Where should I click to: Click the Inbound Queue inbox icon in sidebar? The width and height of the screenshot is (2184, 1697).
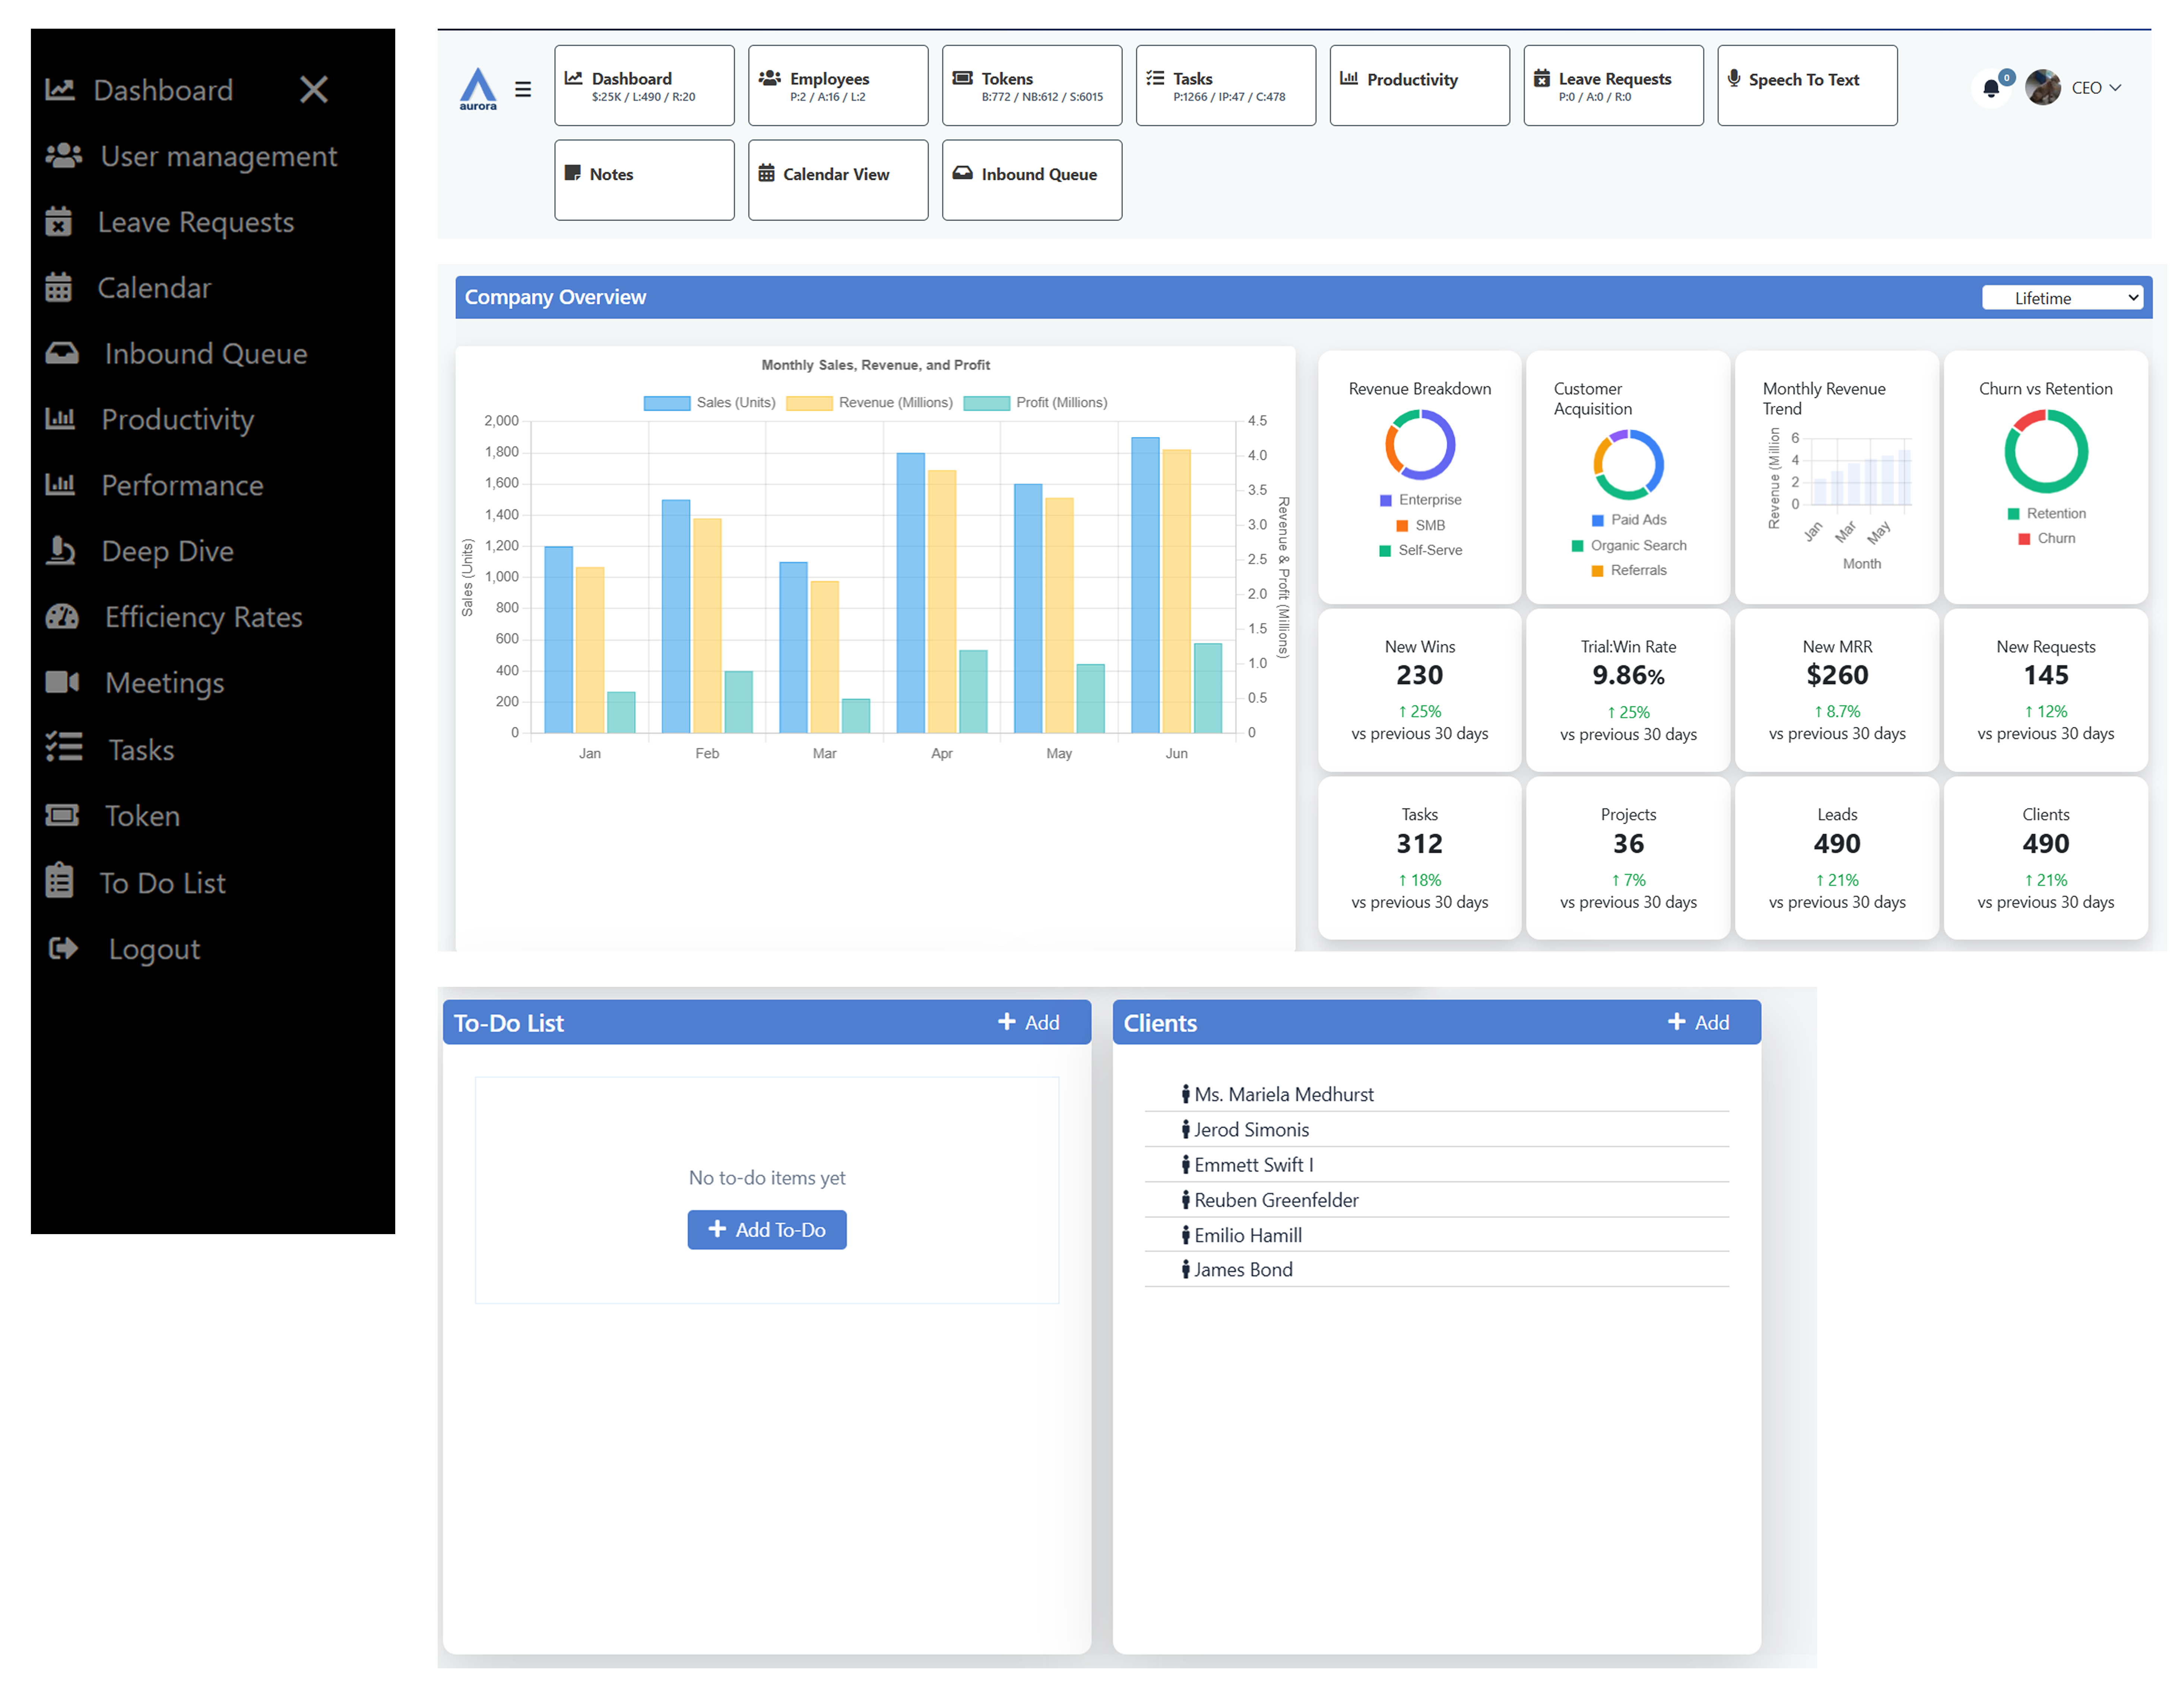pos(62,353)
